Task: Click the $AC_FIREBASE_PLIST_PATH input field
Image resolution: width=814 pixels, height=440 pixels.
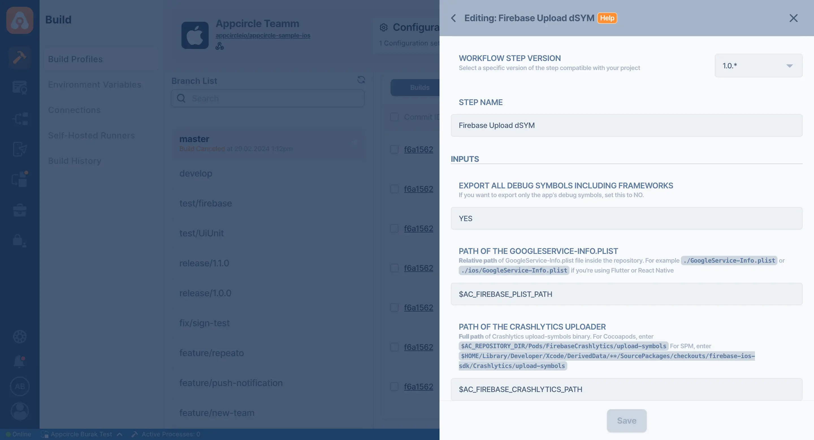Action: point(626,294)
